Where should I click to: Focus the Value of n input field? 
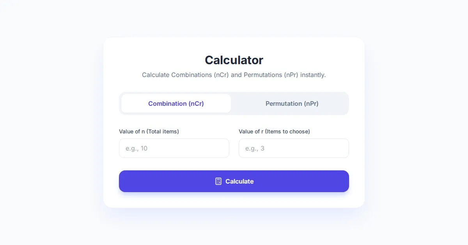[174, 148]
